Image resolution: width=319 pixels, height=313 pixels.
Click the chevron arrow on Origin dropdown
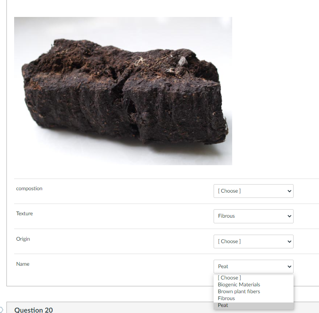click(x=289, y=242)
